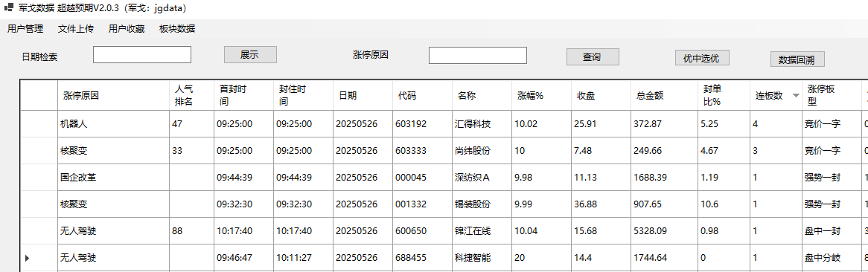Screen dimensions: 868x272
Task: Select the 国企改革 reason cell
Action: [113, 178]
